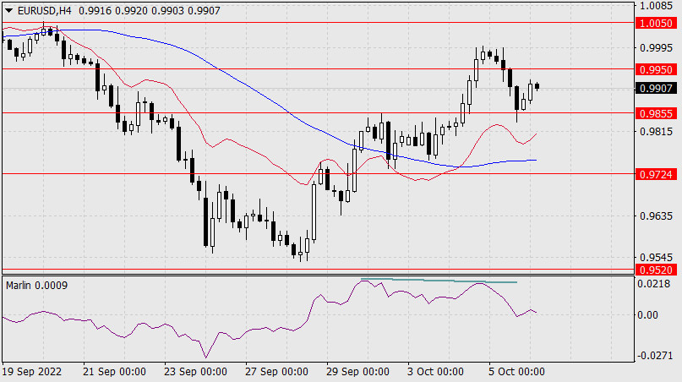The image size is (682, 382).
Task: Select the 0.9855 red price level label
Action: (x=657, y=112)
